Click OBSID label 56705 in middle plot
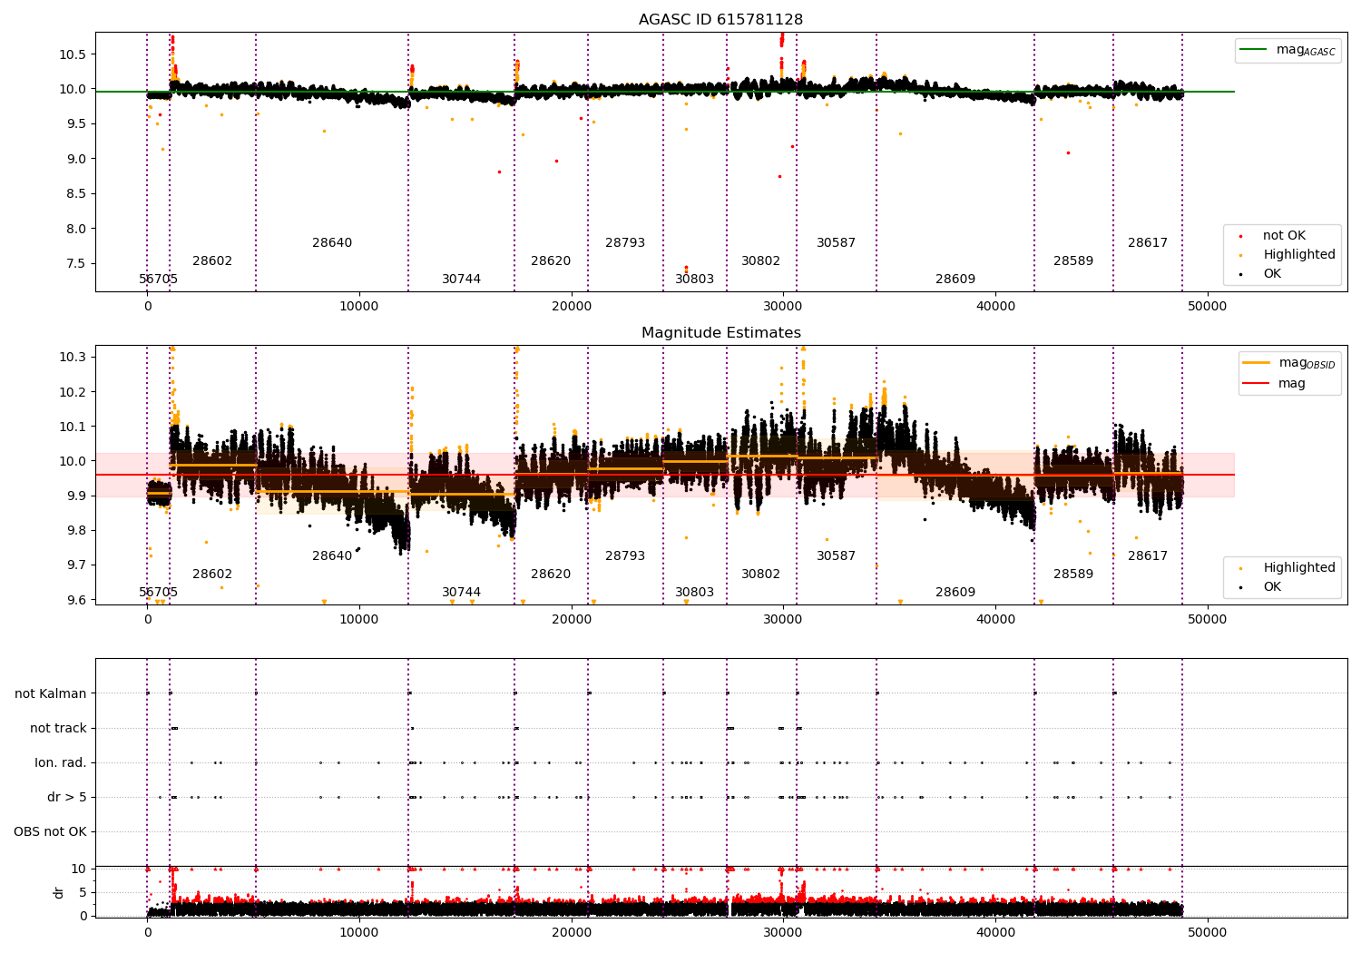 pos(159,593)
